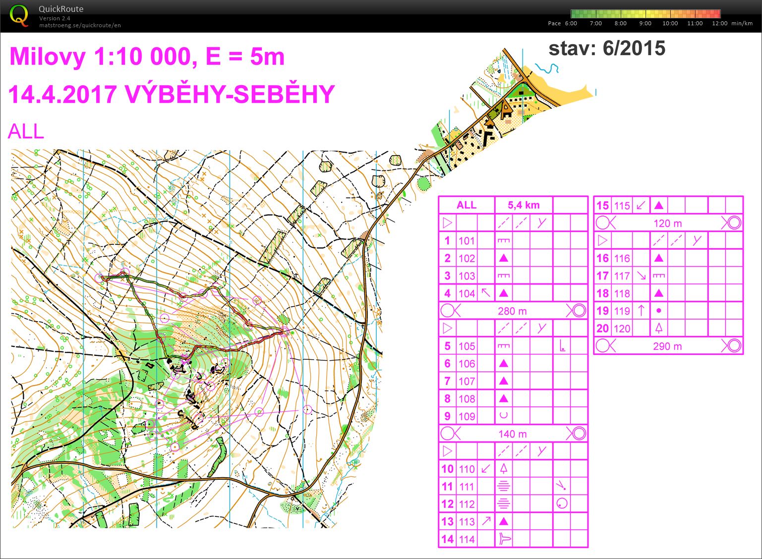Click the 9:00 pace label

[x=645, y=23]
